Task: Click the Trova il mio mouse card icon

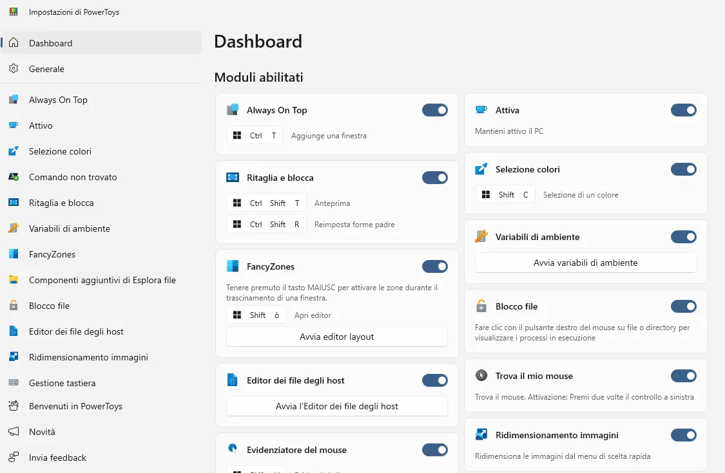Action: coord(481,376)
